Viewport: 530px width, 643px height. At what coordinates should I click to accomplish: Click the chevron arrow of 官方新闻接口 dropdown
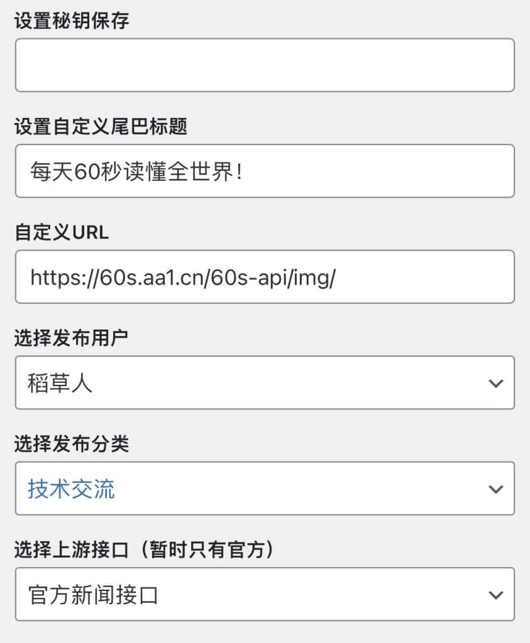496,595
